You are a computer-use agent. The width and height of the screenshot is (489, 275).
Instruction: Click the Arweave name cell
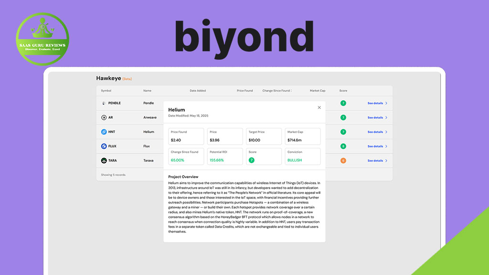click(150, 117)
